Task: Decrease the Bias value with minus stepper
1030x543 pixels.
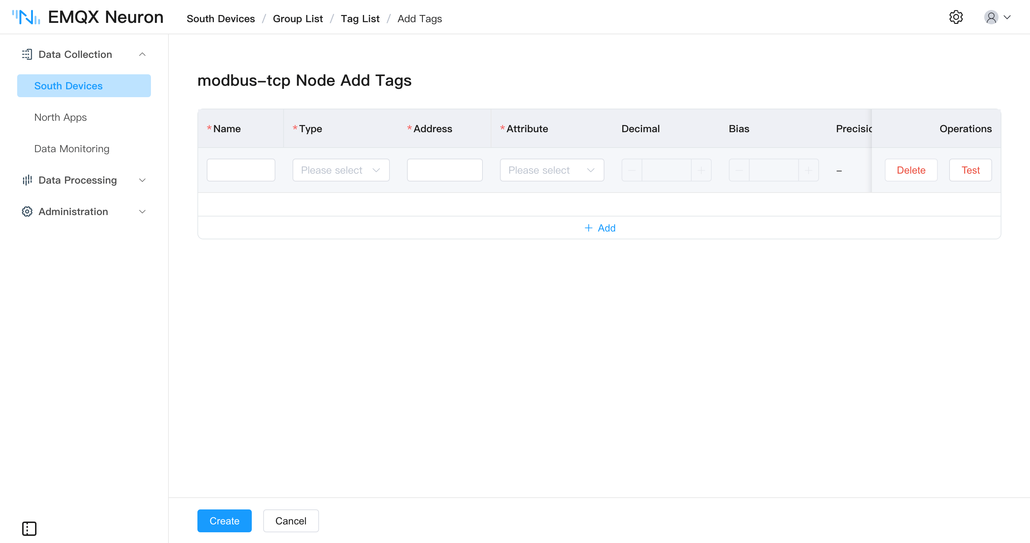Action: [x=739, y=170]
